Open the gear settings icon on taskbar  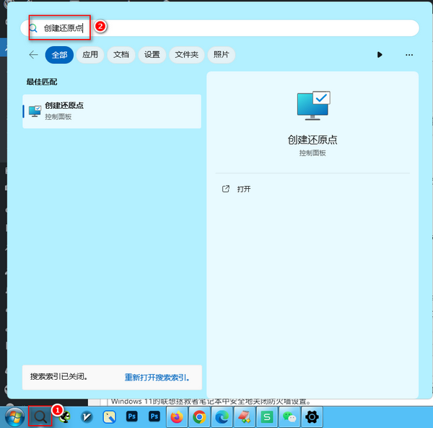(312, 416)
